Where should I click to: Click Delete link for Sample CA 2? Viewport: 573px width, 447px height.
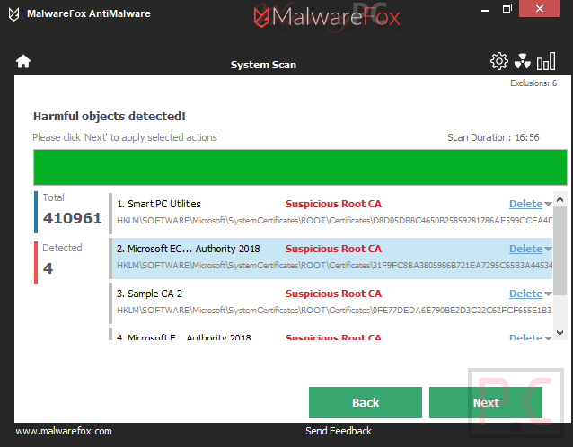click(x=525, y=294)
